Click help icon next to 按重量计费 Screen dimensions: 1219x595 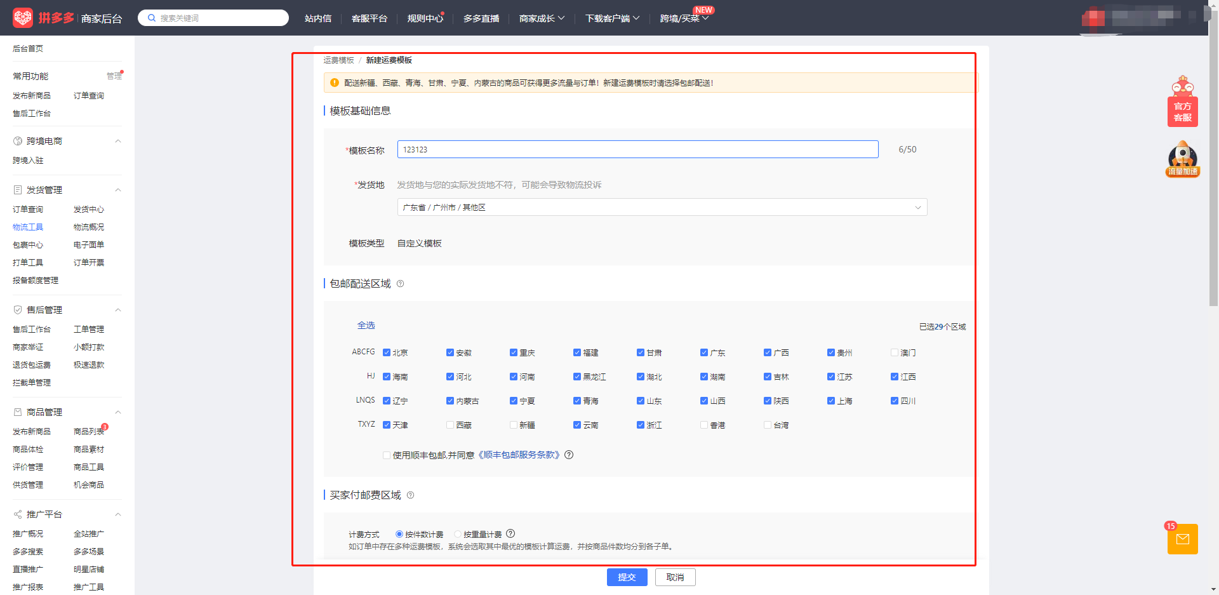pyautogui.click(x=510, y=534)
